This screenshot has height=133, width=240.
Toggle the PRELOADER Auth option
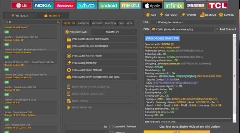[67, 32]
